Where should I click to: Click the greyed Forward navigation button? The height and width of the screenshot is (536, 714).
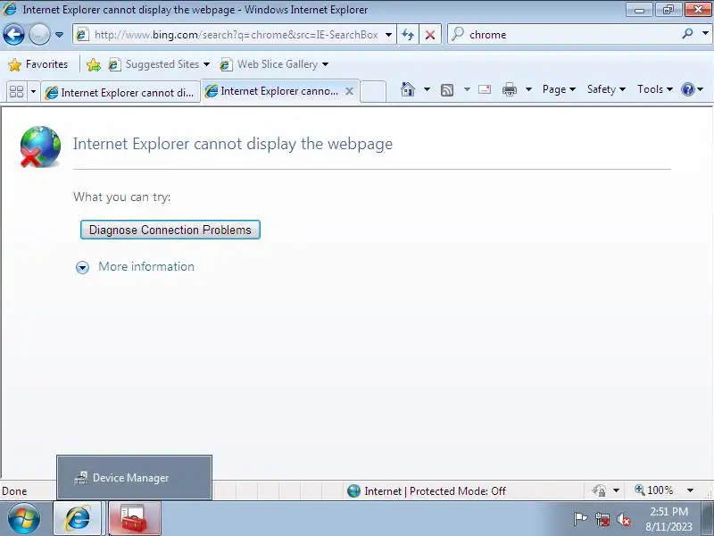tap(39, 35)
